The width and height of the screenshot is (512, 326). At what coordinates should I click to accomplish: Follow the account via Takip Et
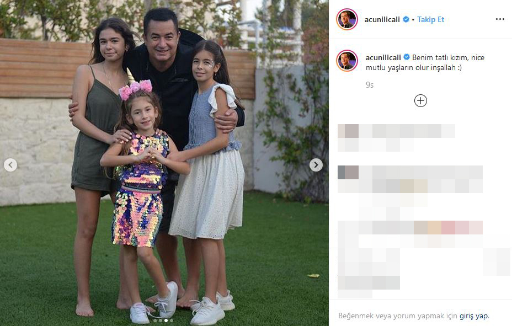431,19
